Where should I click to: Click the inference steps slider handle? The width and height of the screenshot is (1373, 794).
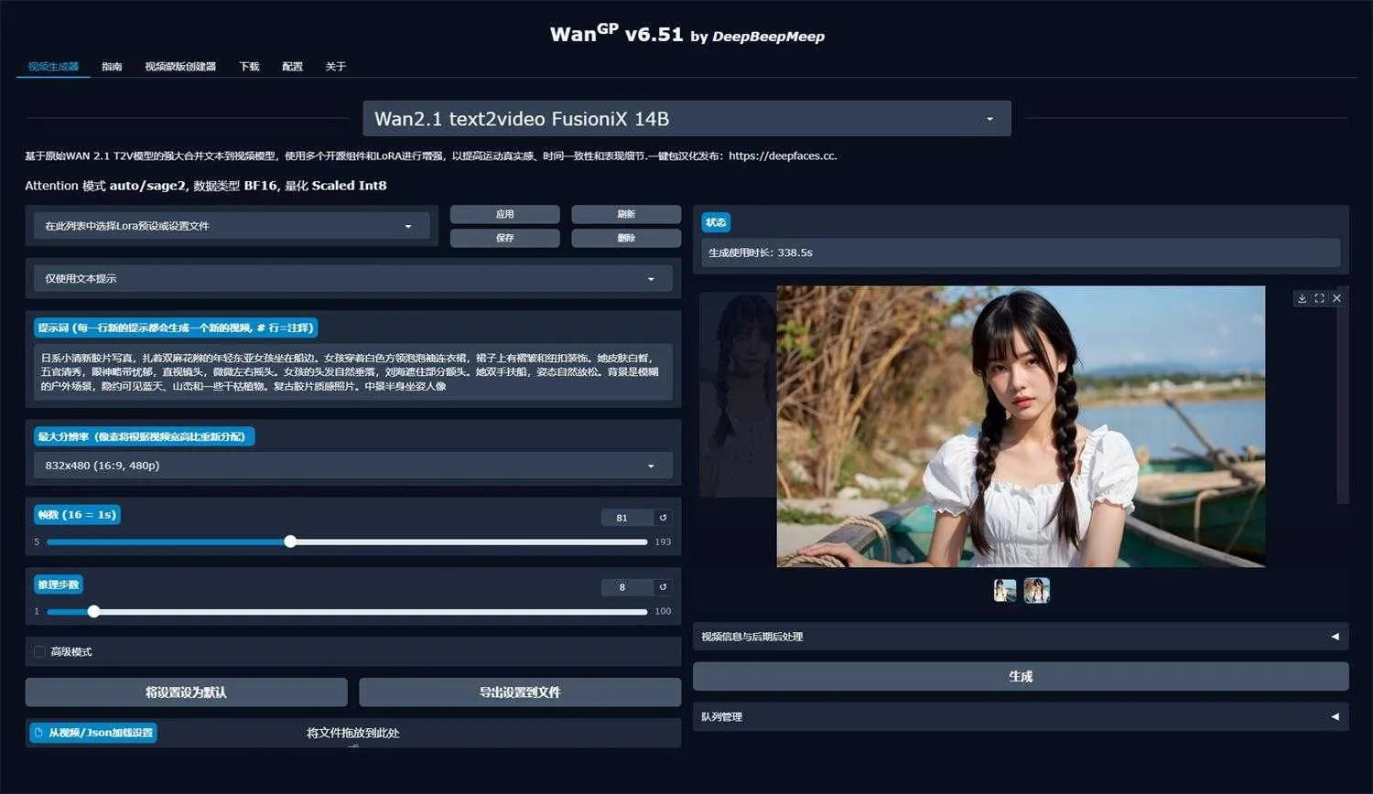coord(93,611)
